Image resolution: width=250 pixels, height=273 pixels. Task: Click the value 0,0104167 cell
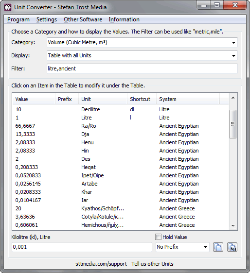point(28,200)
